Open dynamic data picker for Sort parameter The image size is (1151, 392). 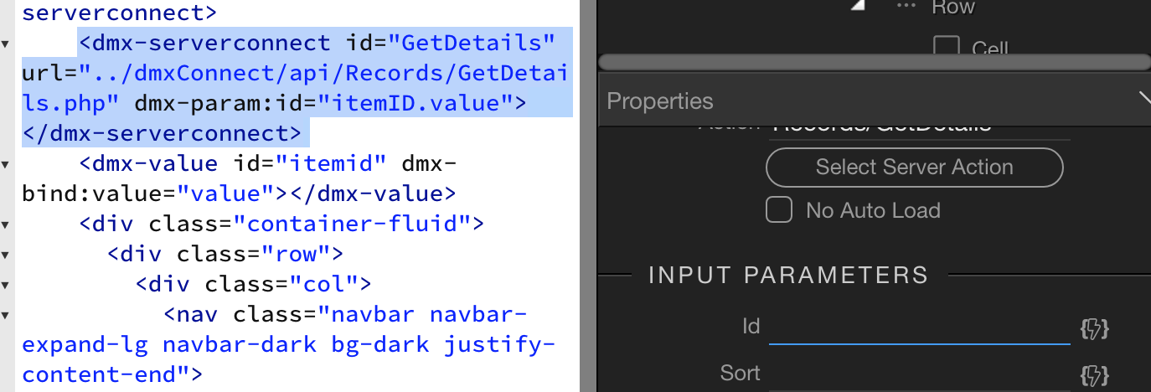[1095, 374]
